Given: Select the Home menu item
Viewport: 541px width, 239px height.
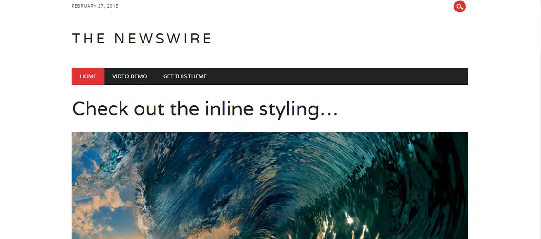Looking at the screenshot, I should (88, 76).
